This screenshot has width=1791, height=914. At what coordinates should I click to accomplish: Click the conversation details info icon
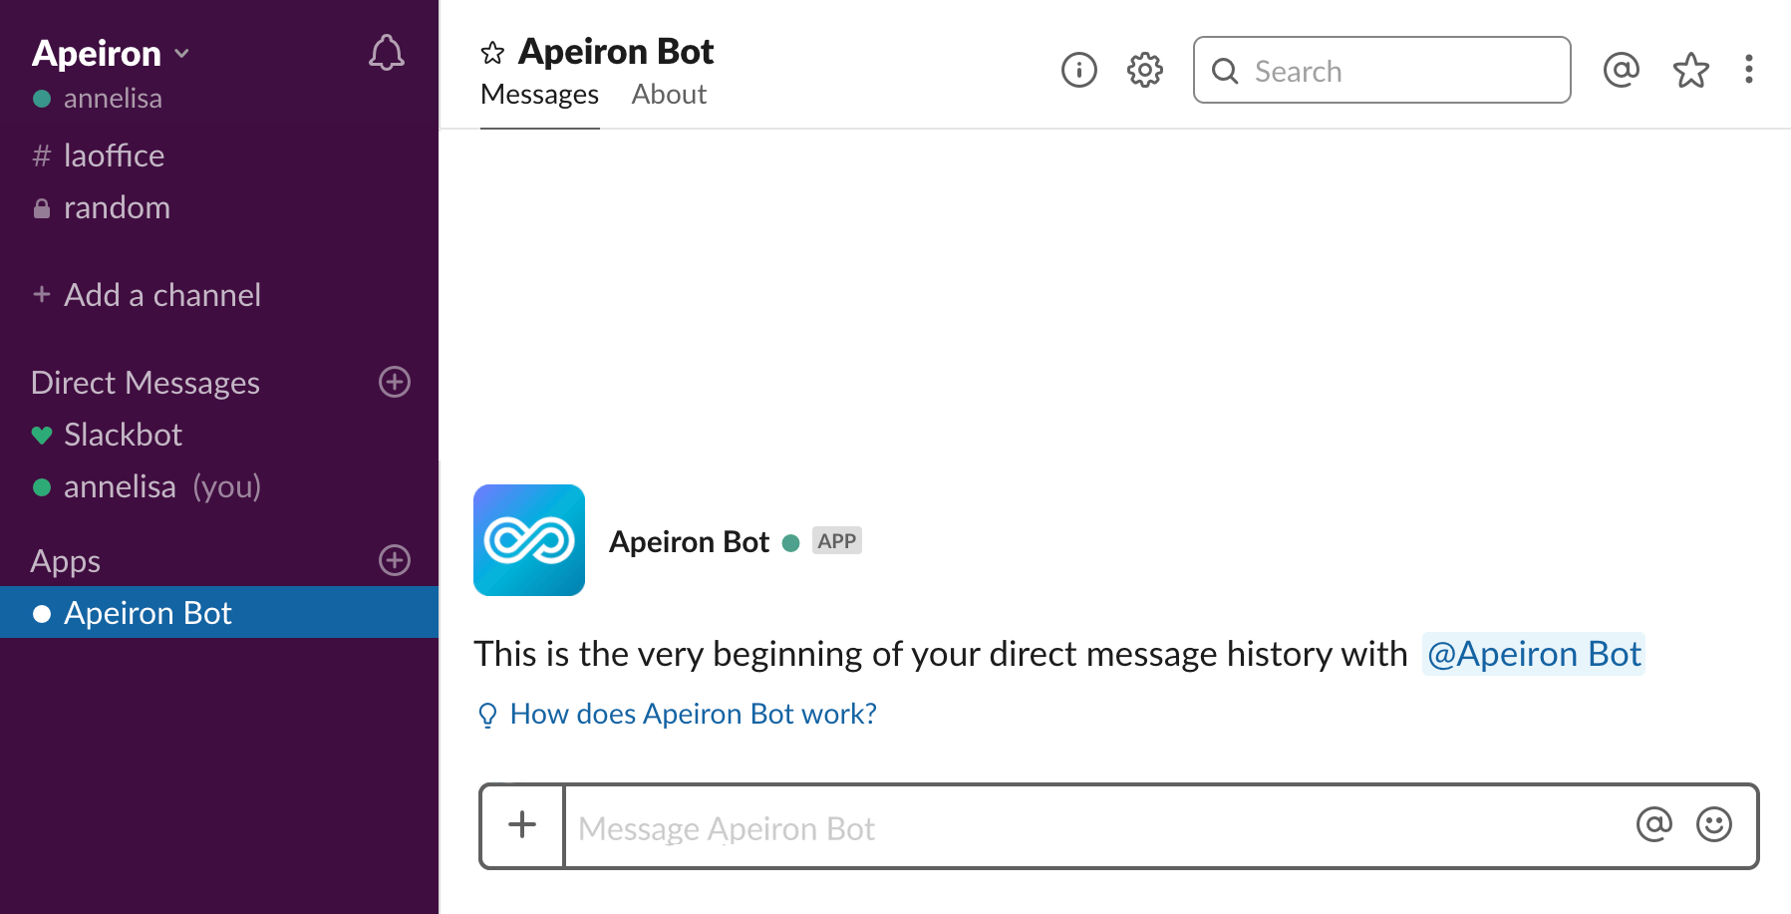1079,70
